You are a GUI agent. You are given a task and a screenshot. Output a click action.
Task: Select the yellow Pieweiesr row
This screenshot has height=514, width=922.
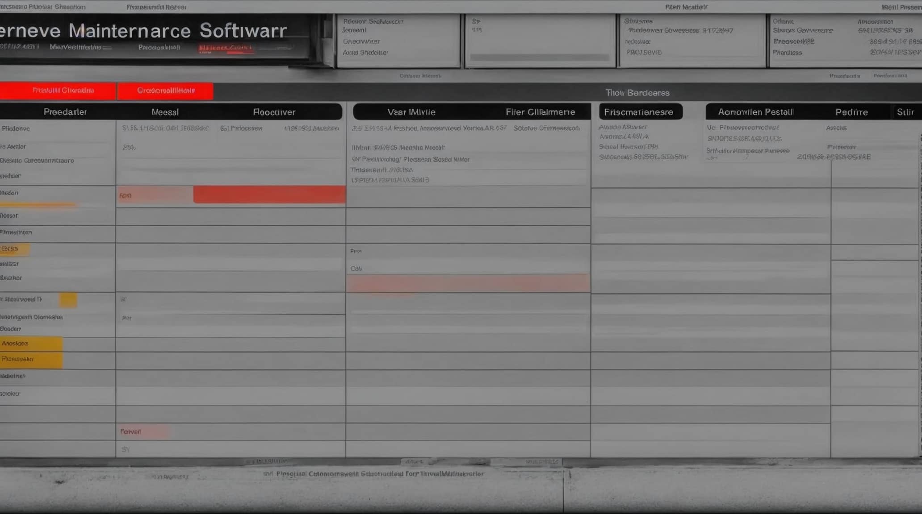pos(31,360)
